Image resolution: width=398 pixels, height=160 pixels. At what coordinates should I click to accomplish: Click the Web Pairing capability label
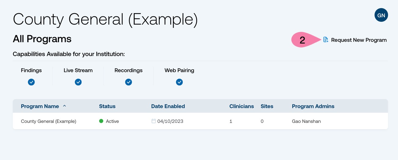179,70
